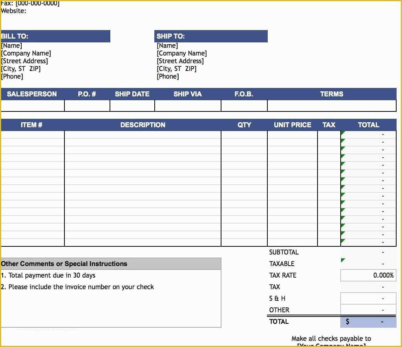Select the DESCRIPTION column header
Screen dimensions: 402x347
pos(143,125)
